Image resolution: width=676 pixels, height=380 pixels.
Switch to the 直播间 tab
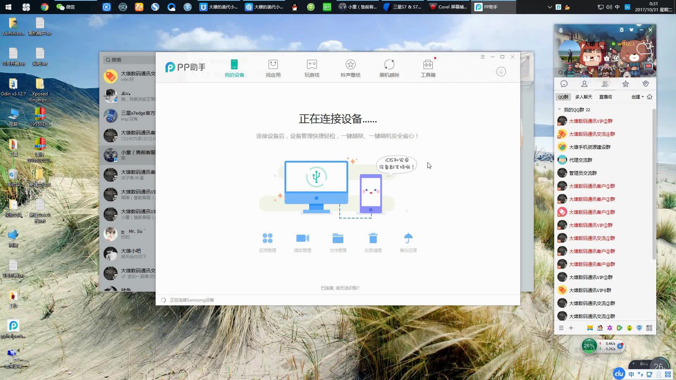coord(605,97)
